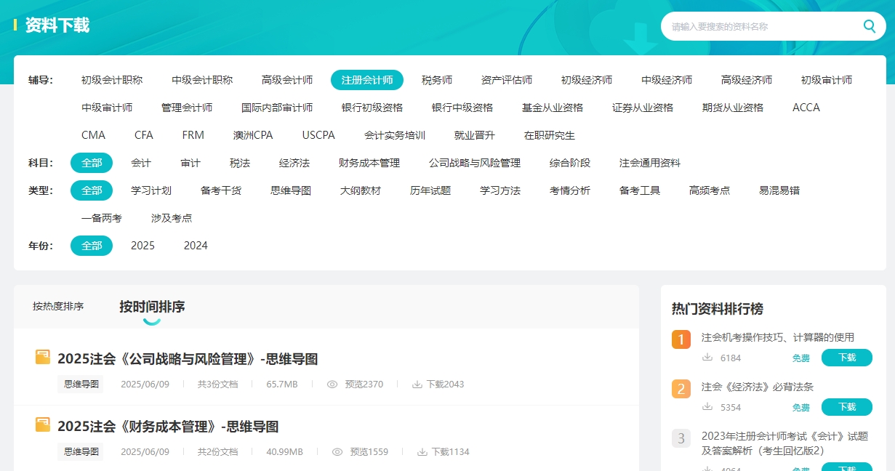Click the orange document icon beside 公司战略与风险管理

42,356
